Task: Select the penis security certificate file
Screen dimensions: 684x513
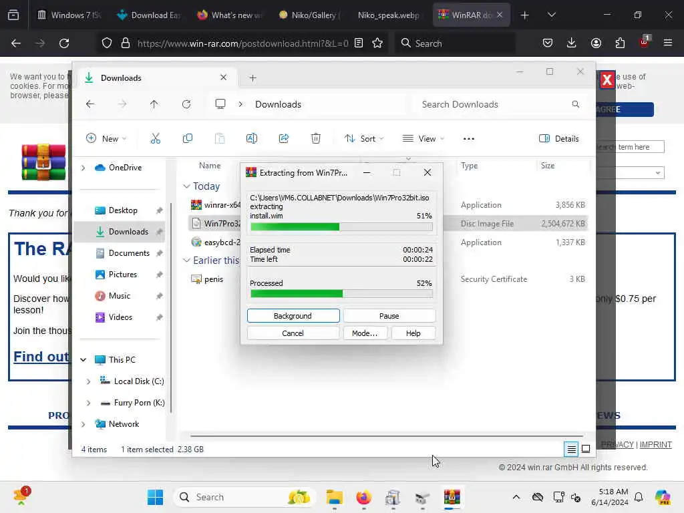Action: click(214, 279)
